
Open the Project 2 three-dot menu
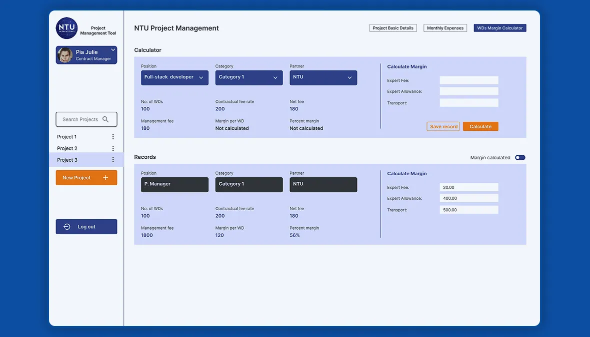tap(113, 148)
